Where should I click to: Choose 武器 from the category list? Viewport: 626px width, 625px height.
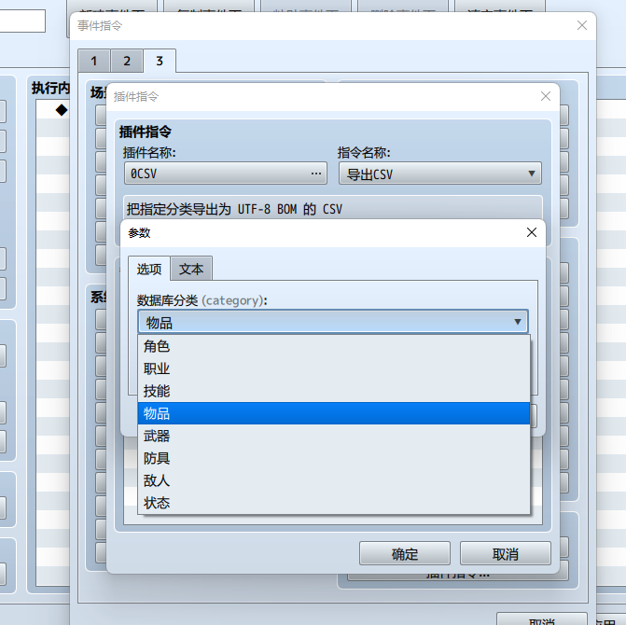coord(334,436)
